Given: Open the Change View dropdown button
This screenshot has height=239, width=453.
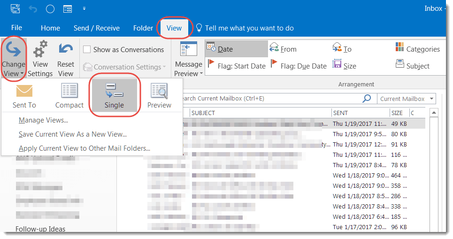Looking at the screenshot, I should click(x=14, y=59).
